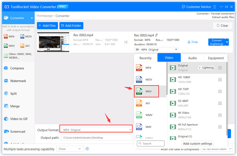Edit settings for HD 1080P preset
237x156 pixels.
220,79
